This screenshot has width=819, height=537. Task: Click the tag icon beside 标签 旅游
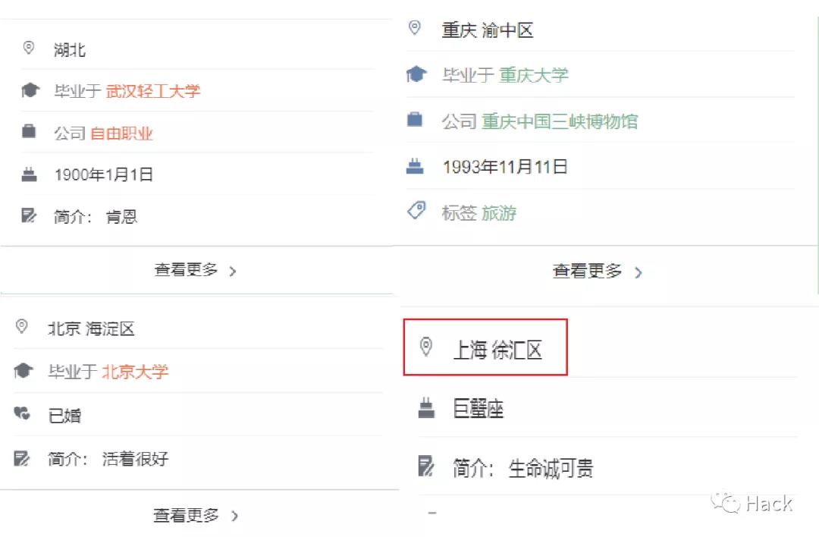tap(416, 212)
